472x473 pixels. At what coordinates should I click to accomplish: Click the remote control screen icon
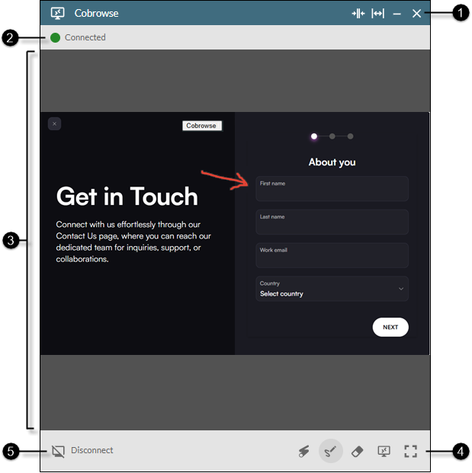coord(384,451)
